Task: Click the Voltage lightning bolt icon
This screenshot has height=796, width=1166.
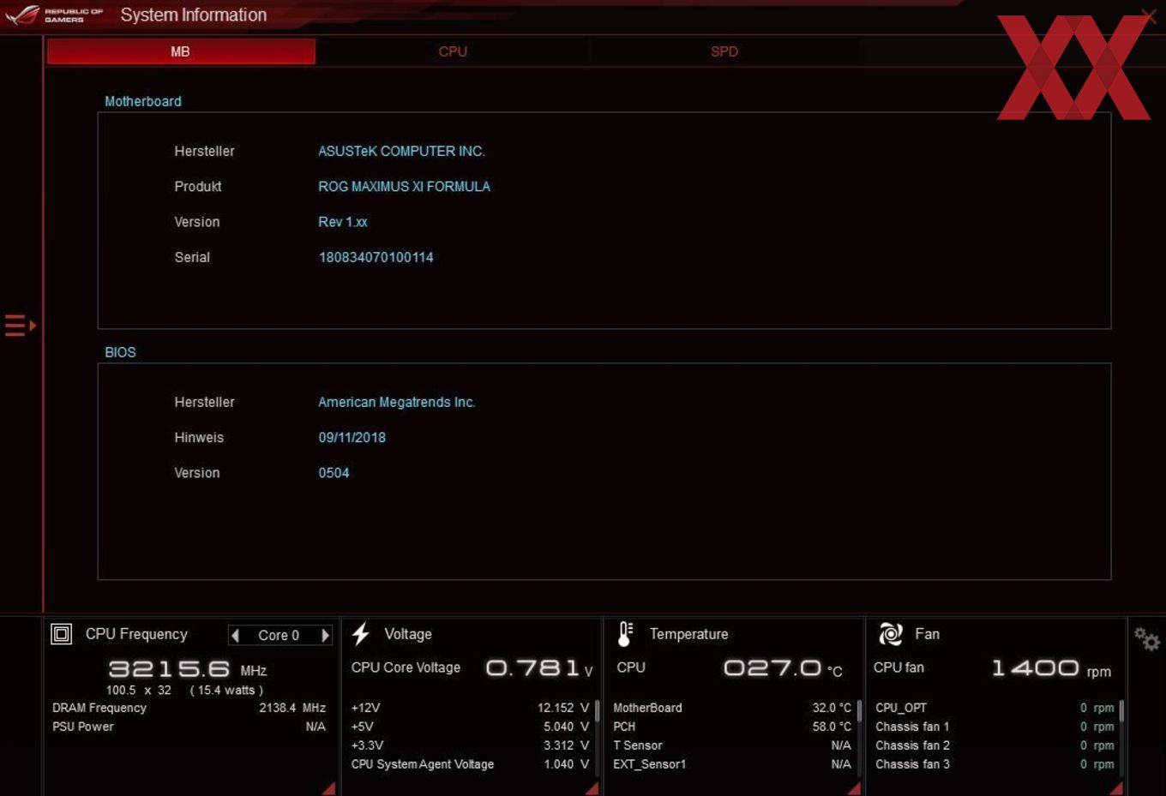Action: point(361,634)
